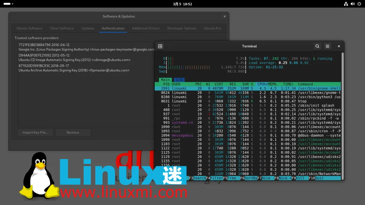Screen dimensions: 365x205
Task: Sort htop by the Command column header
Action: (306, 84)
